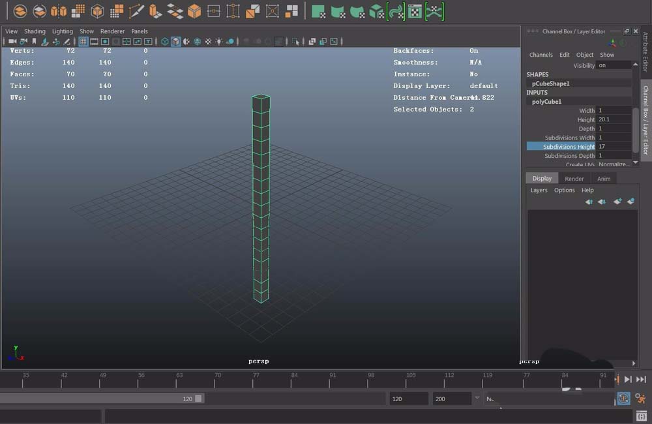Click channel box scroll up arrow
This screenshot has width=652, height=424.
pyautogui.click(x=635, y=65)
